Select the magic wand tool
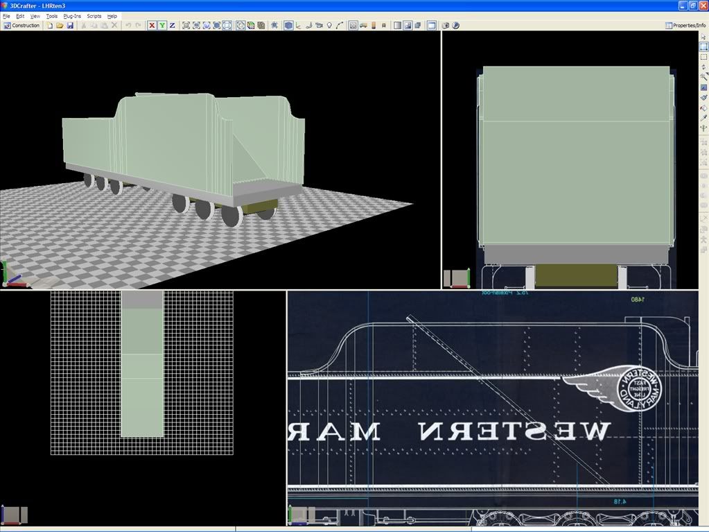Screen dimensions: 709x532 [703, 77]
